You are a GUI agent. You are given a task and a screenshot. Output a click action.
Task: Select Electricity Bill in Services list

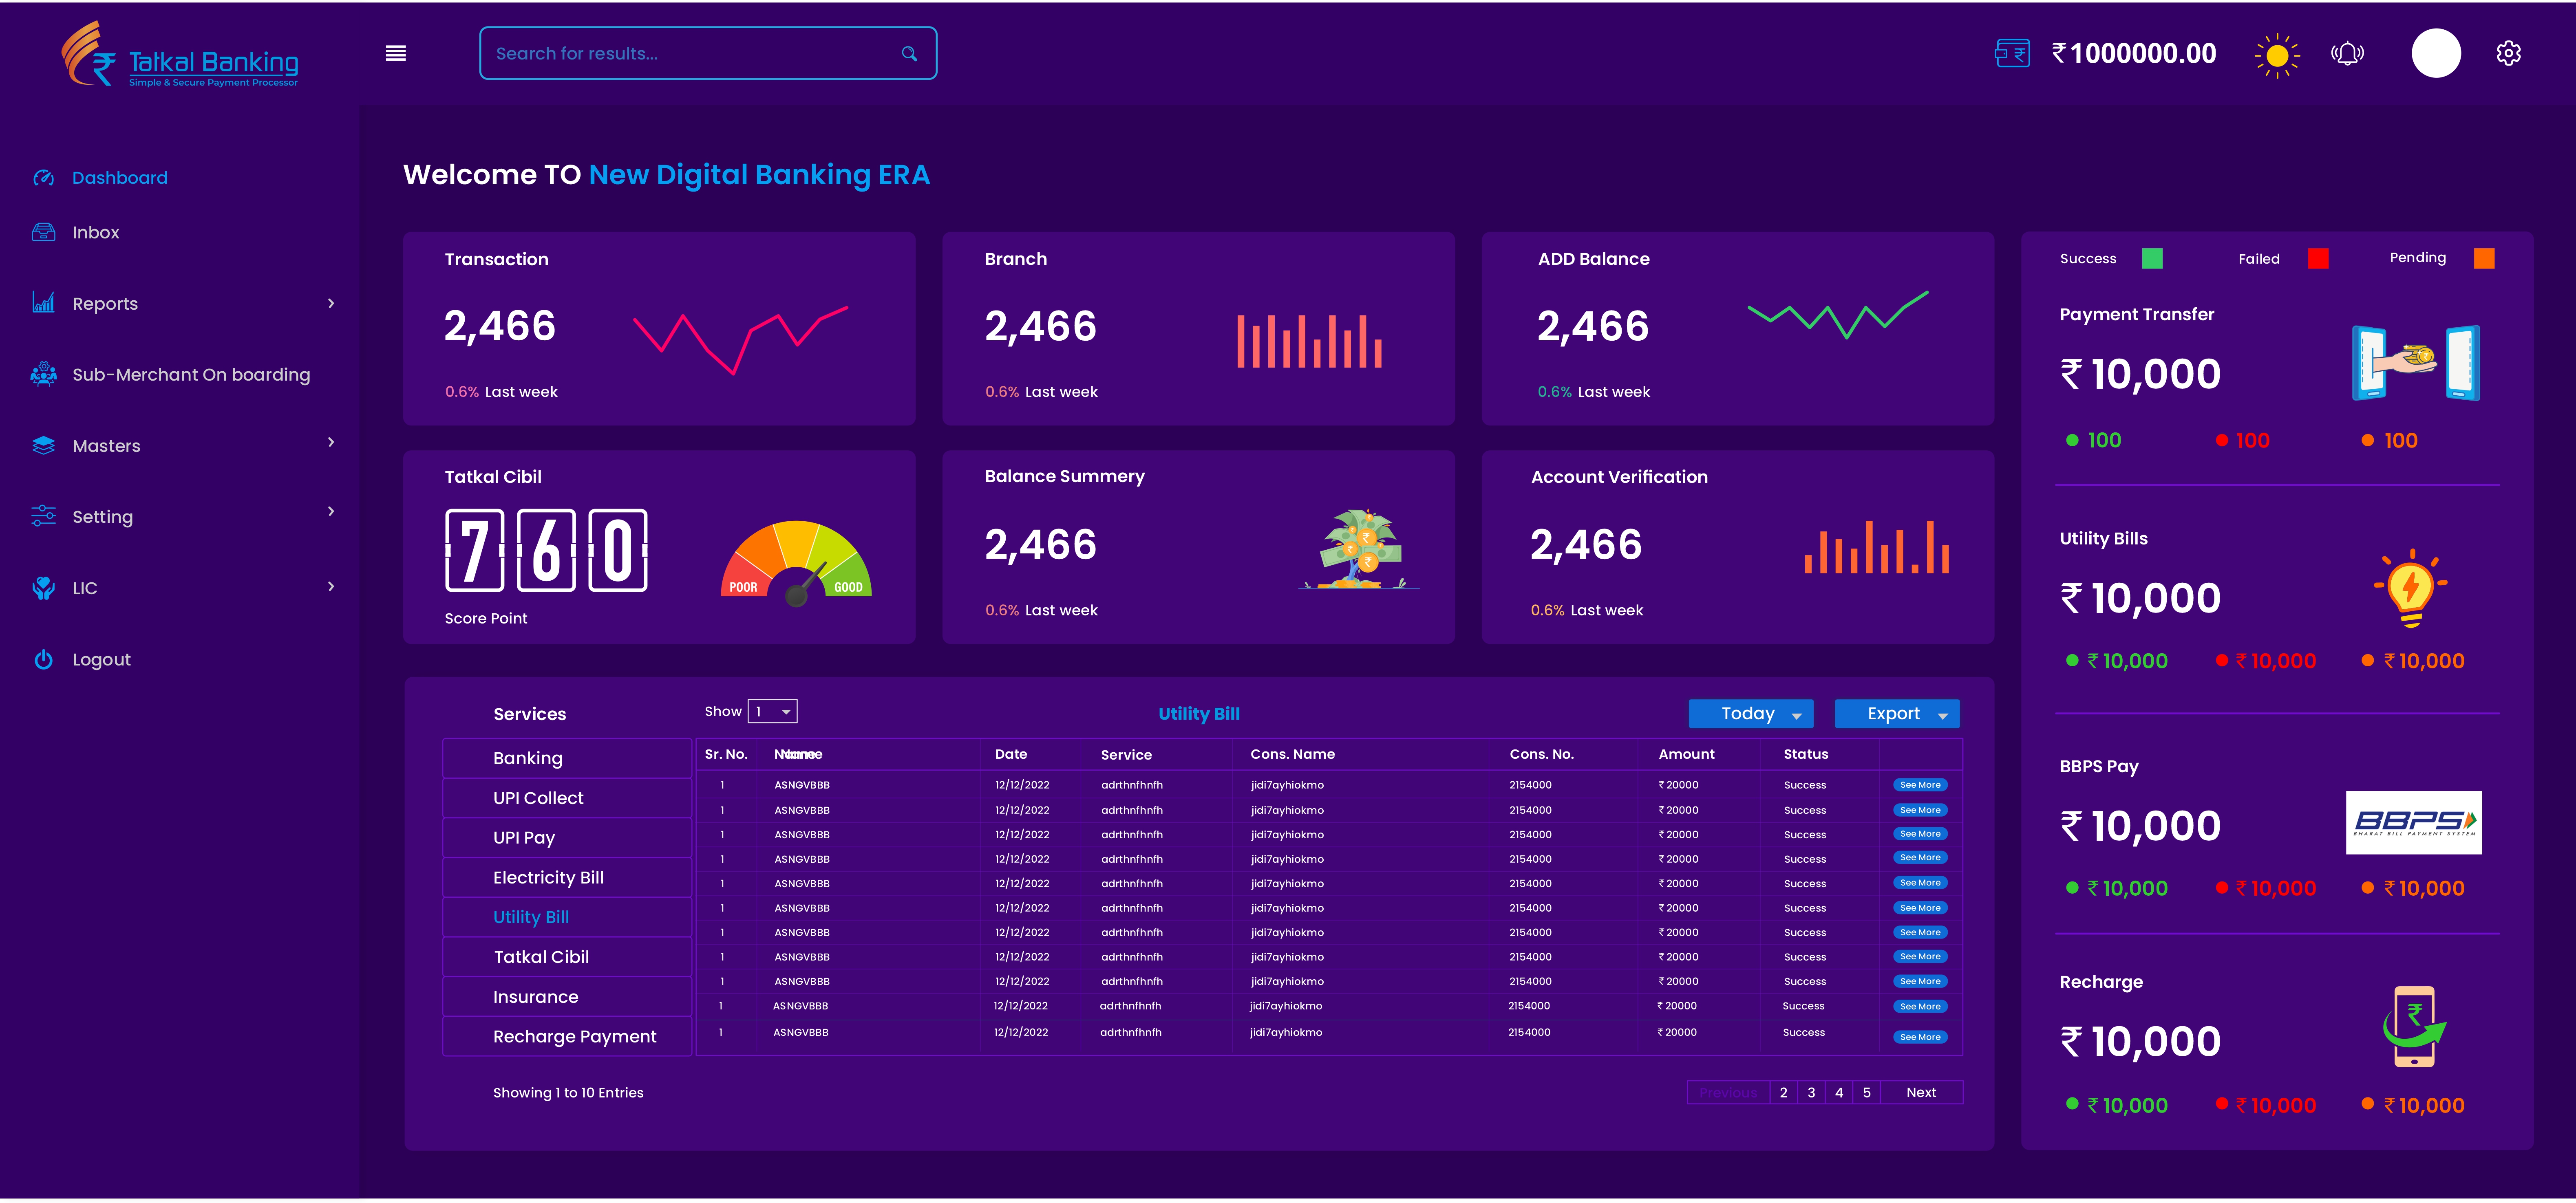click(x=548, y=878)
